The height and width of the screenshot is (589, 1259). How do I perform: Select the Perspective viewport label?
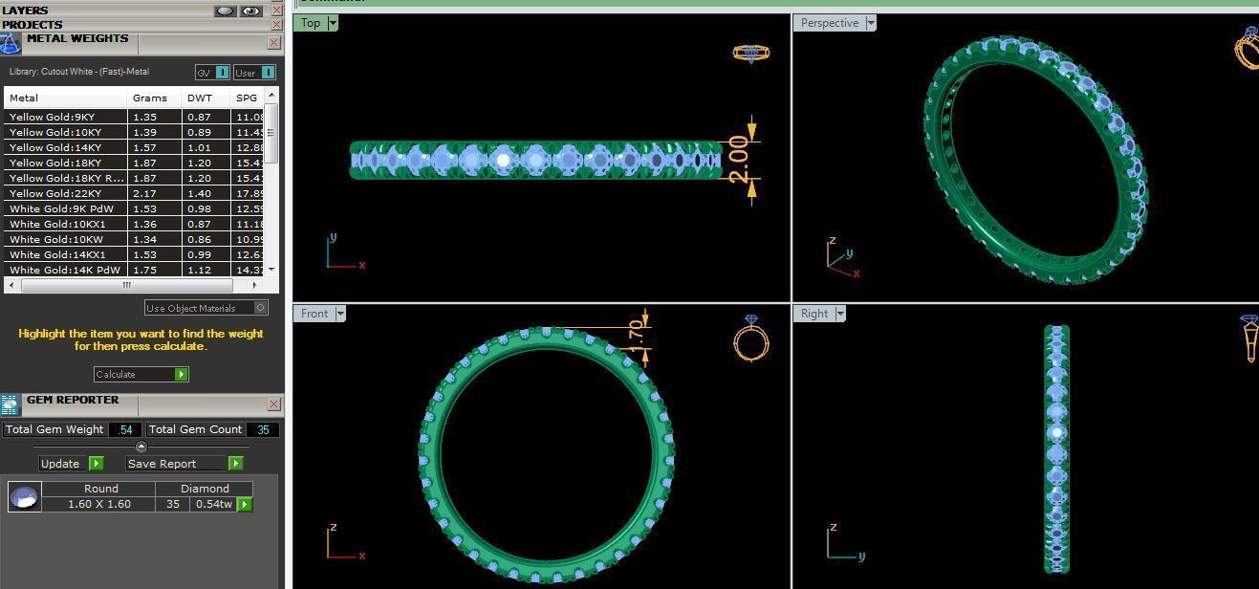tap(830, 23)
